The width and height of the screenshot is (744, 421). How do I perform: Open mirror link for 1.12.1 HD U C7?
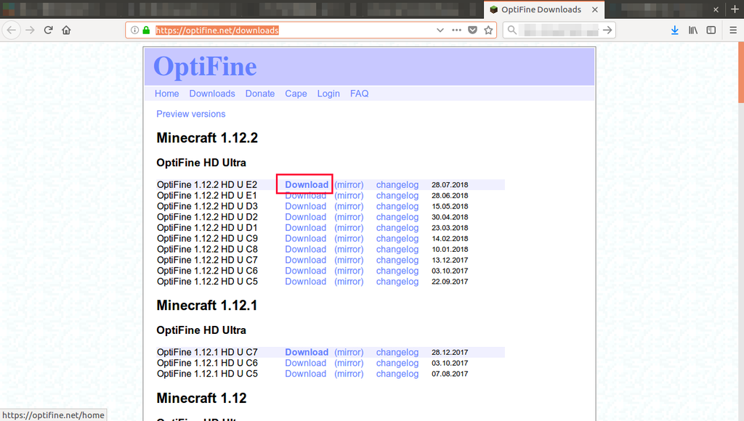click(349, 352)
